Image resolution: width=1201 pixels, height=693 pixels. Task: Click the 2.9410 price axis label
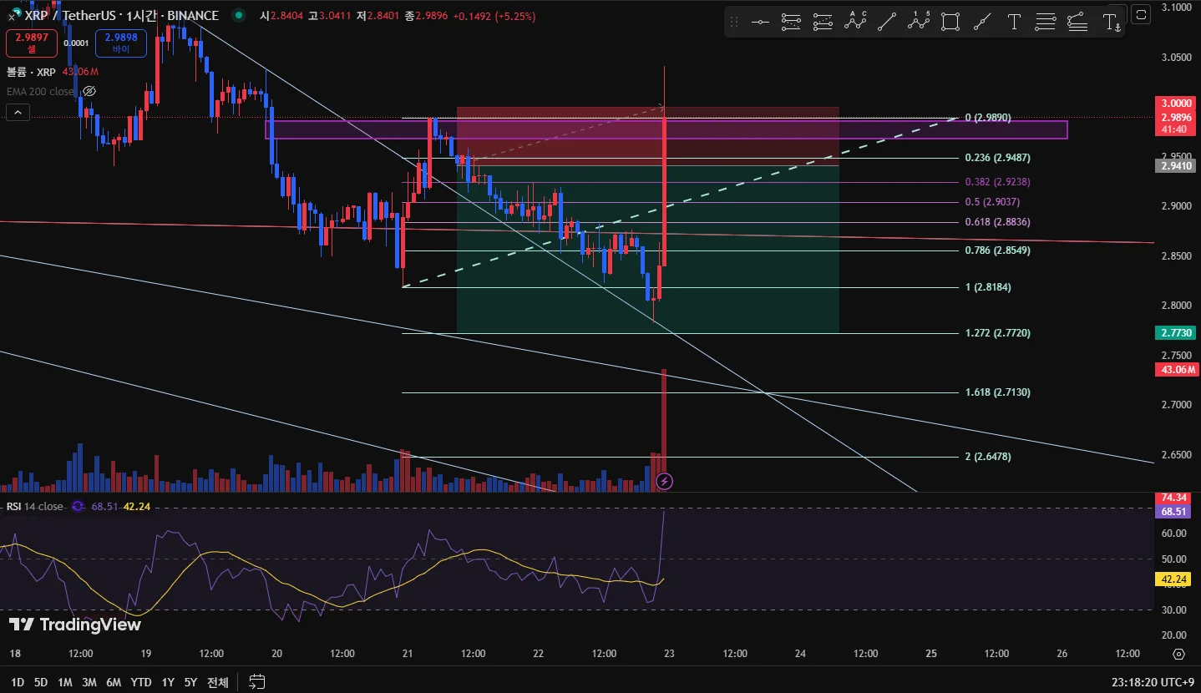(1176, 165)
